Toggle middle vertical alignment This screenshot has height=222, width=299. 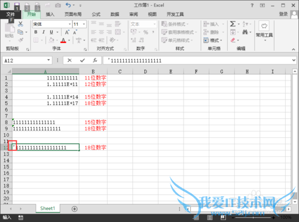(x=102, y=24)
